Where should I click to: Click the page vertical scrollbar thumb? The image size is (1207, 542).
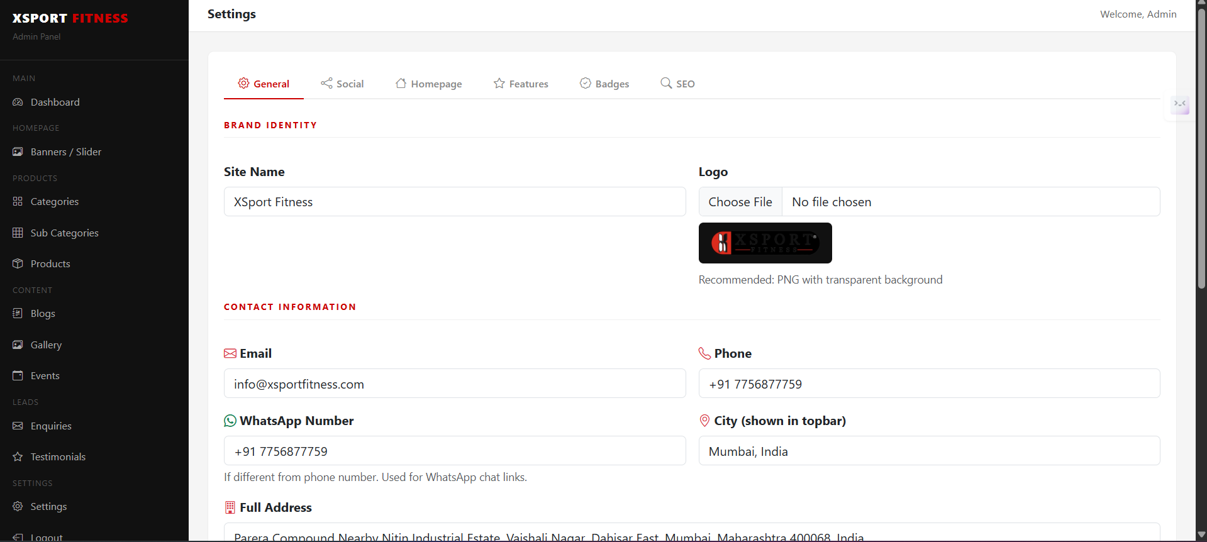point(1201,149)
